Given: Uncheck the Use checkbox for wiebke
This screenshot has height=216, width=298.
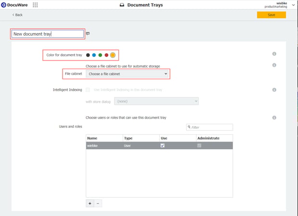Looking at the screenshot, I should pos(162,146).
